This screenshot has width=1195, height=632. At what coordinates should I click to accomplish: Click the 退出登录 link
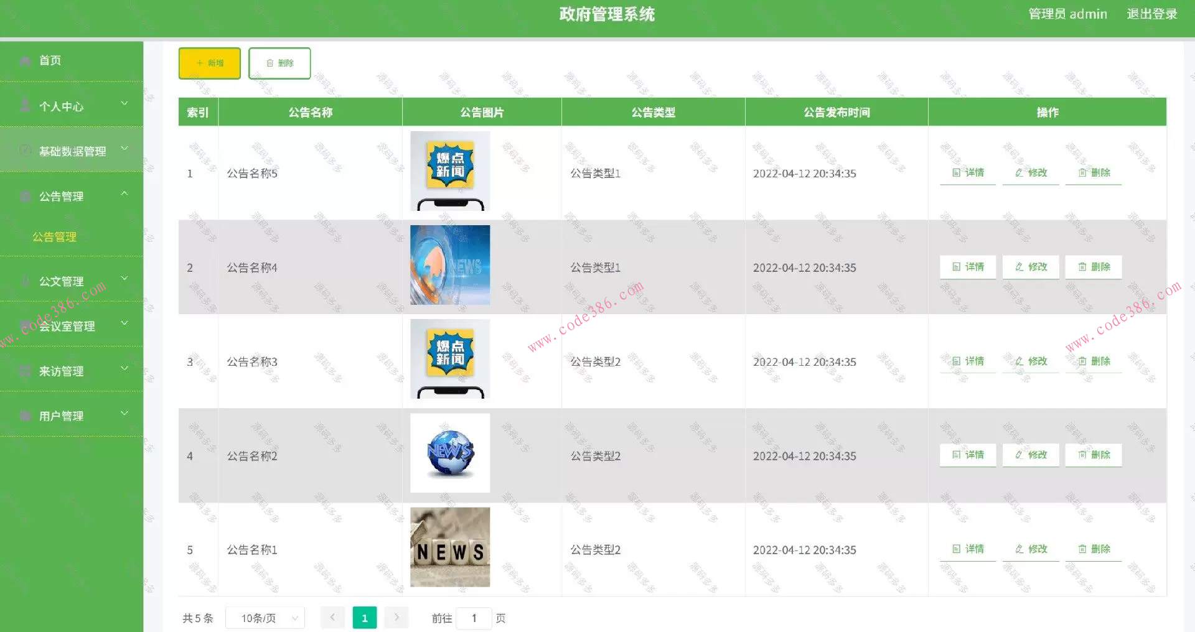[x=1152, y=14]
